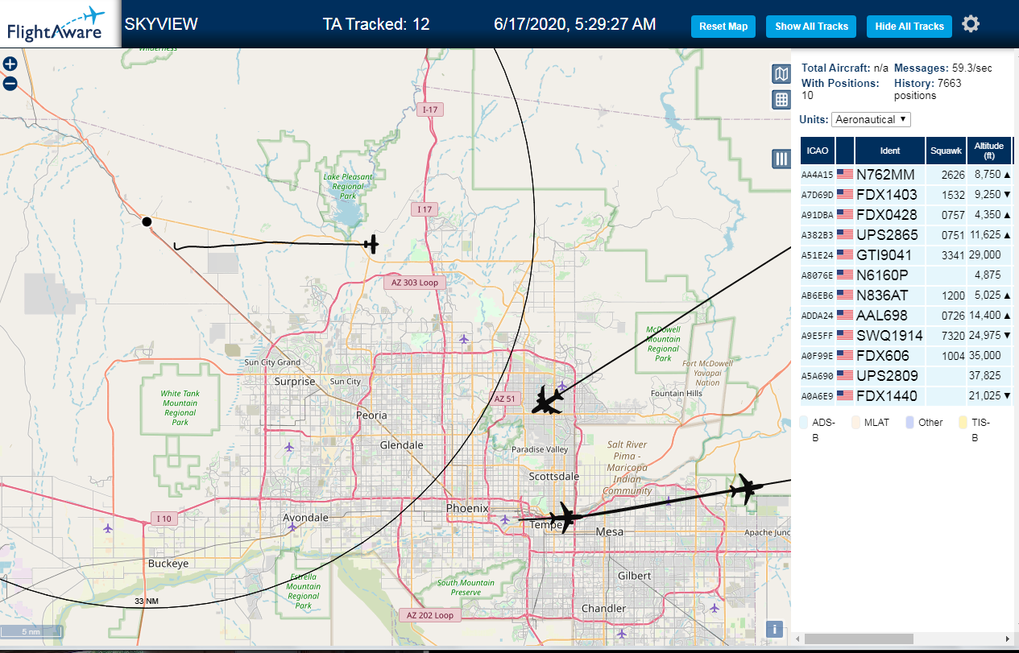The image size is (1019, 653).
Task: Open the Units dropdown
Action: click(x=871, y=119)
